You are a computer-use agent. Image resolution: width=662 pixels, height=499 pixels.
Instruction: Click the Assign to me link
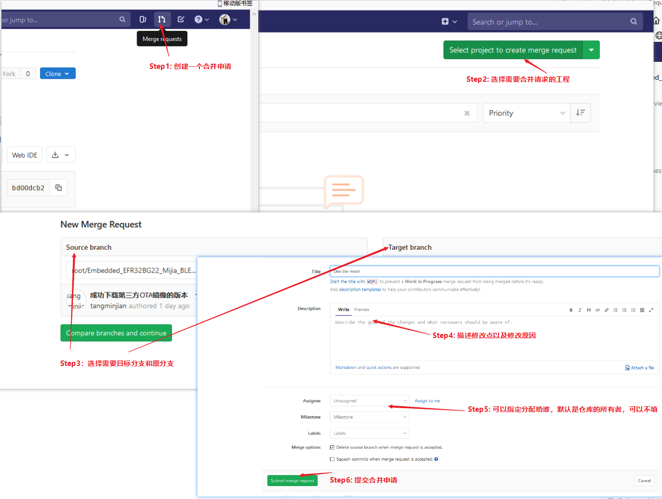tap(427, 401)
